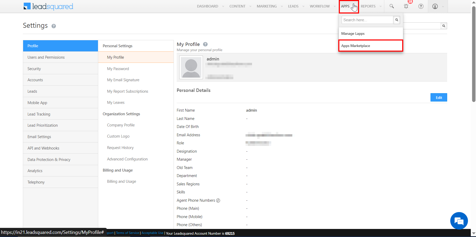Open Telephony settings
The height and width of the screenshot is (237, 476).
tap(61, 182)
